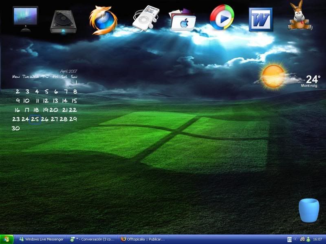Launch Windows Media Player from the dock
326x244 pixels.
tap(222, 18)
